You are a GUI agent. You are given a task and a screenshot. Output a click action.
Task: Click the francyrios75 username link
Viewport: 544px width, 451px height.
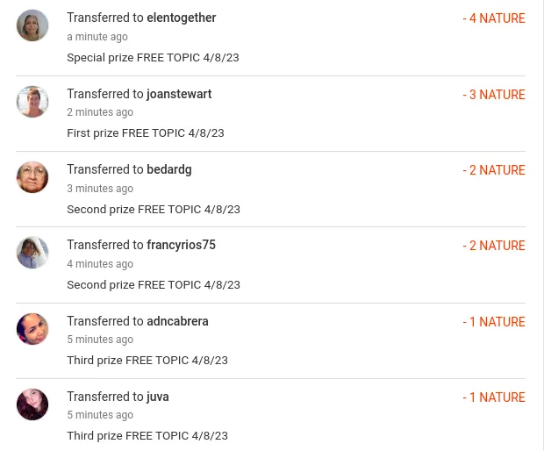[x=181, y=245]
